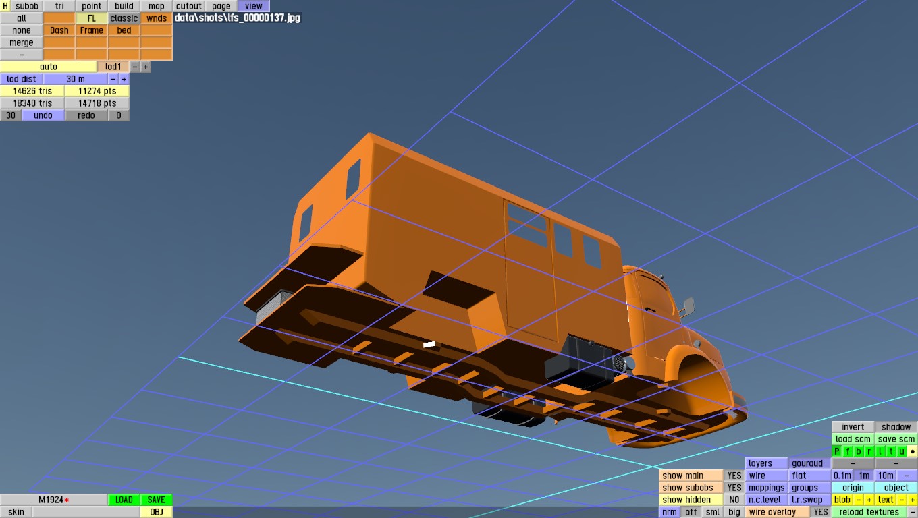This screenshot has width=918, height=518.
Task: Enable gouraud shading
Action: click(810, 463)
